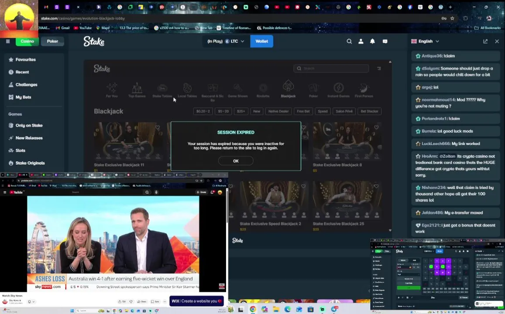This screenshot has height=314, width=505.
Task: Open the Maps bookmark
Action: (x=103, y=28)
